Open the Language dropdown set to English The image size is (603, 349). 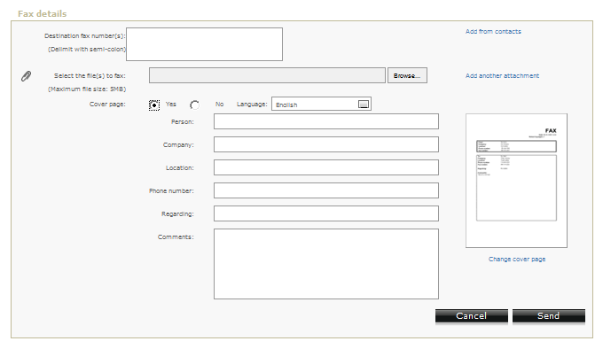click(x=321, y=104)
